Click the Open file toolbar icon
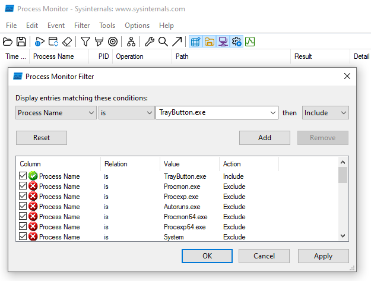This screenshot has height=281, width=371. pyautogui.click(x=8, y=42)
